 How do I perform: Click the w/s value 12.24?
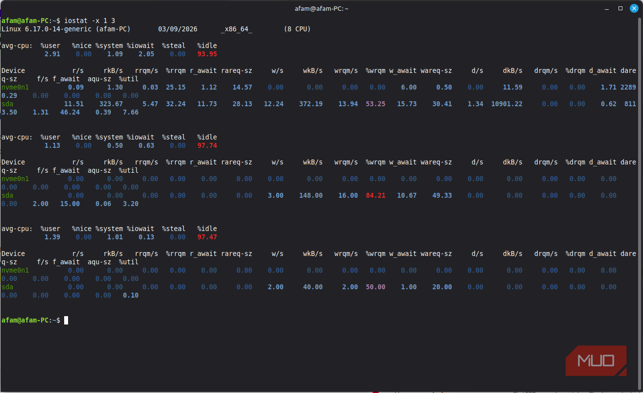(x=274, y=104)
